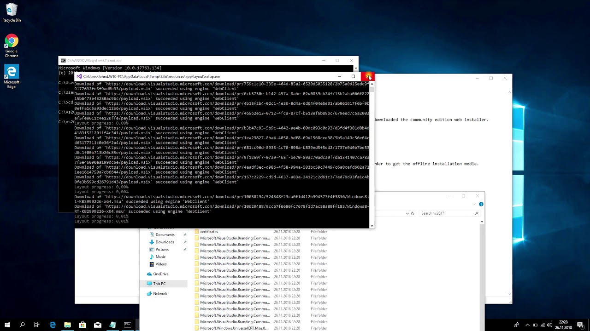The height and width of the screenshot is (331, 590).
Task: Close the File Explorer window
Action: [x=477, y=196]
